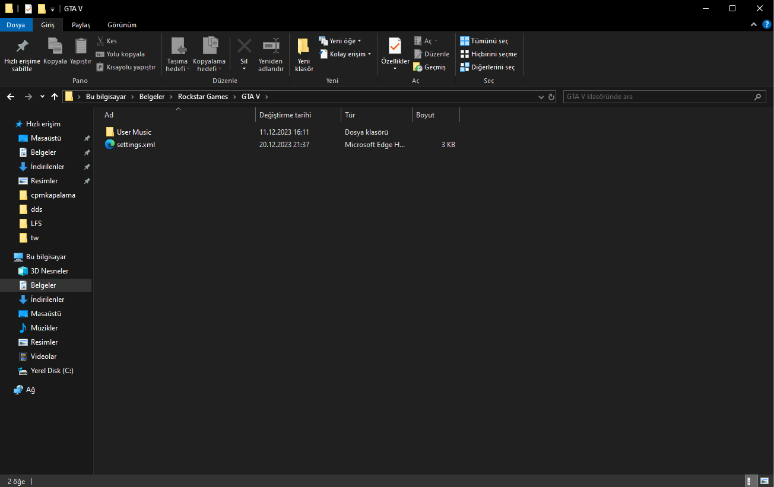Sort by the Tür column header
Screen dimensions: 774x487
click(377, 115)
